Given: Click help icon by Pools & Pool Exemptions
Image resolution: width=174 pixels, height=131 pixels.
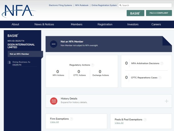Looking at the screenshot, I should [145, 120].
